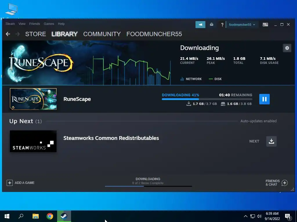Click the 7.1 MB/s DISK USAGE stat
This screenshot has height=222, width=297.
269,60
